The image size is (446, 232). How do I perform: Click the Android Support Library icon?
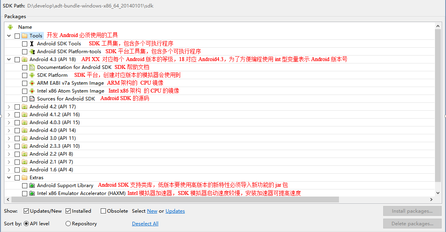pyautogui.click(x=32, y=186)
